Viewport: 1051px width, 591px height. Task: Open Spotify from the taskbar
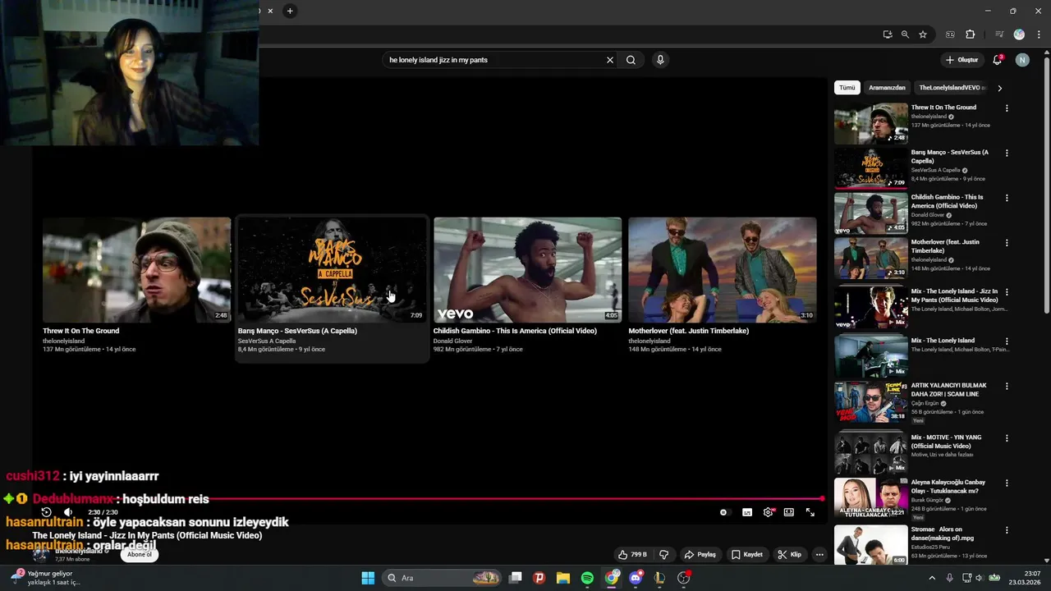coord(587,578)
